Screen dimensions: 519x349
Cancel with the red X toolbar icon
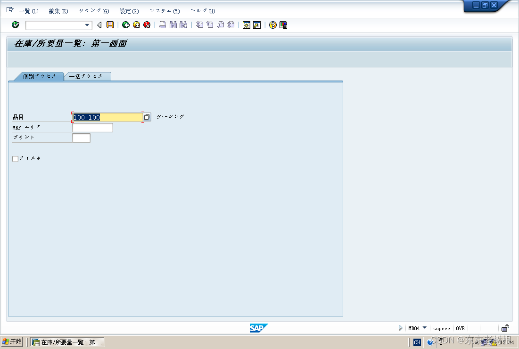pyautogui.click(x=147, y=25)
